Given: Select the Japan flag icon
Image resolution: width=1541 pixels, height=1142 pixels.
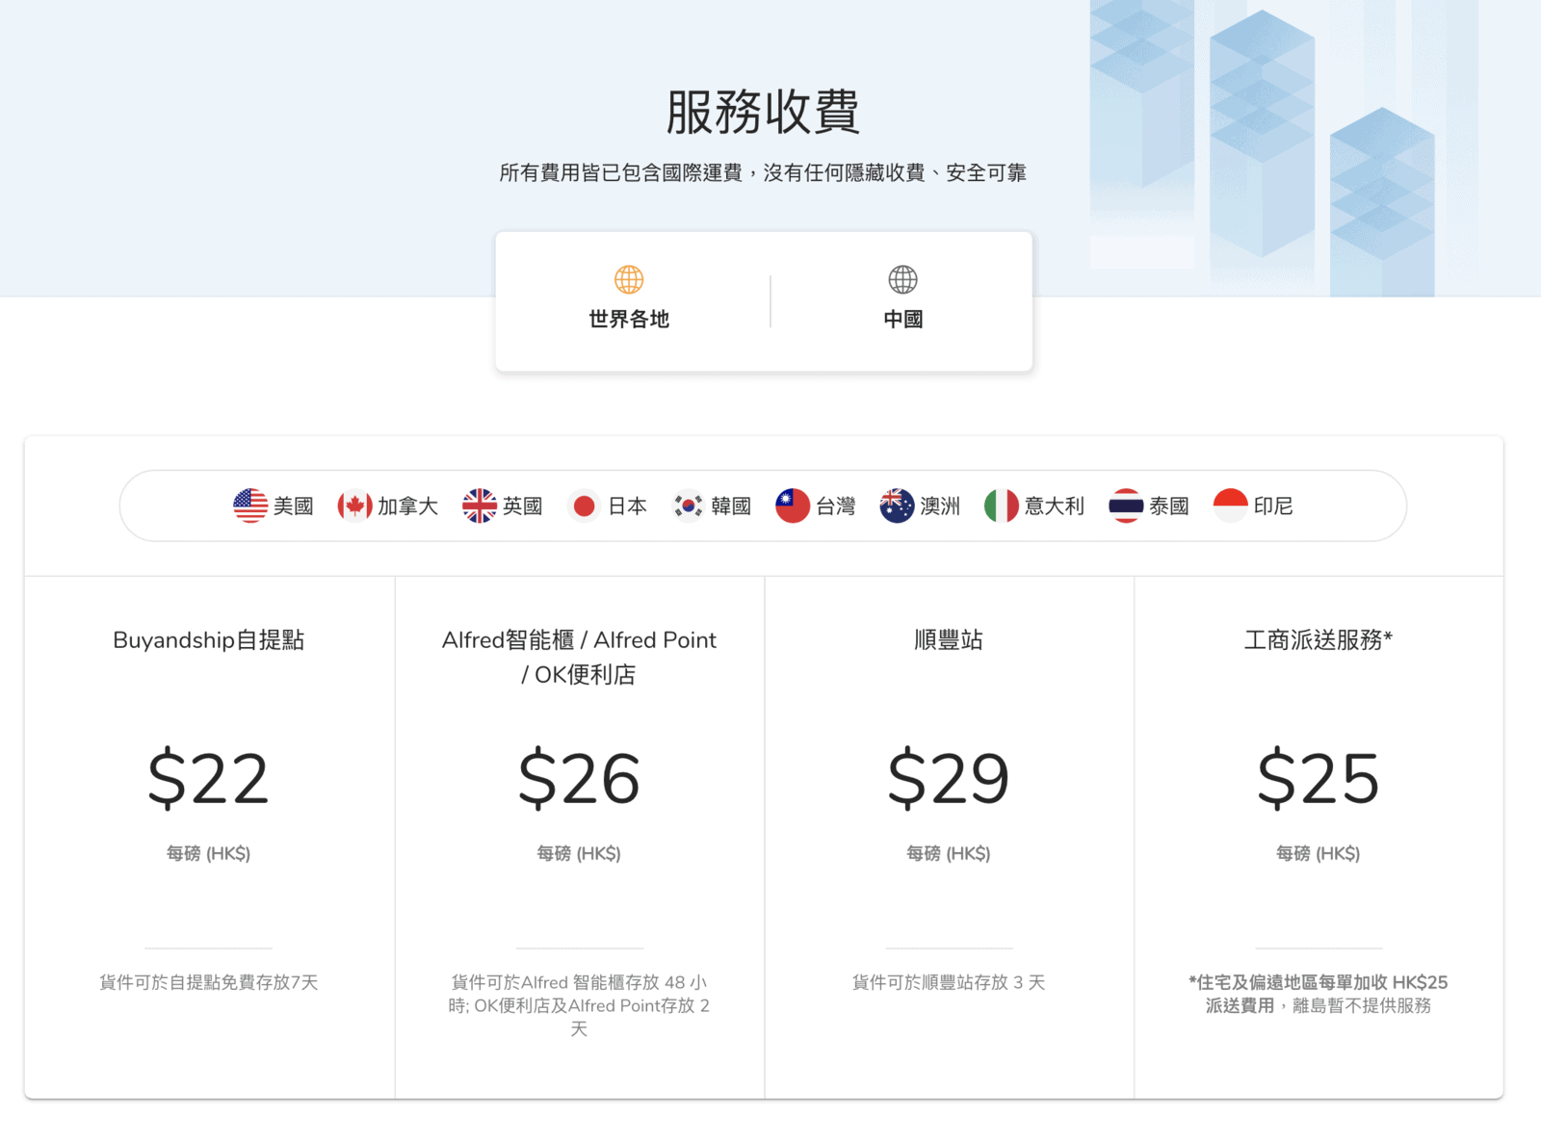Looking at the screenshot, I should [x=584, y=506].
